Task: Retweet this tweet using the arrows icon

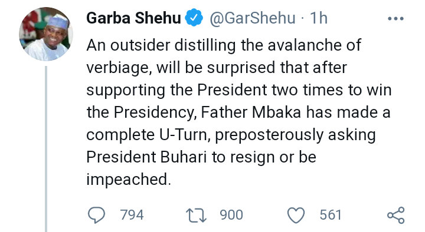Action: tap(196, 216)
